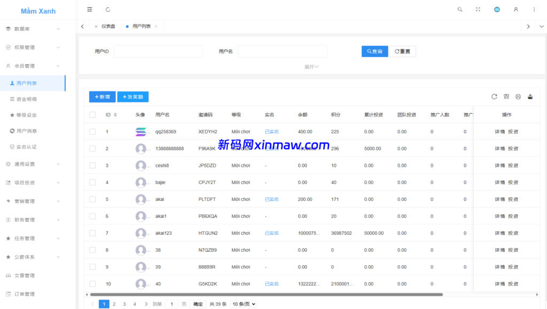Viewport: 547px width, 309px height.
Task: Focus the 用户名 input field
Action: (x=283, y=51)
